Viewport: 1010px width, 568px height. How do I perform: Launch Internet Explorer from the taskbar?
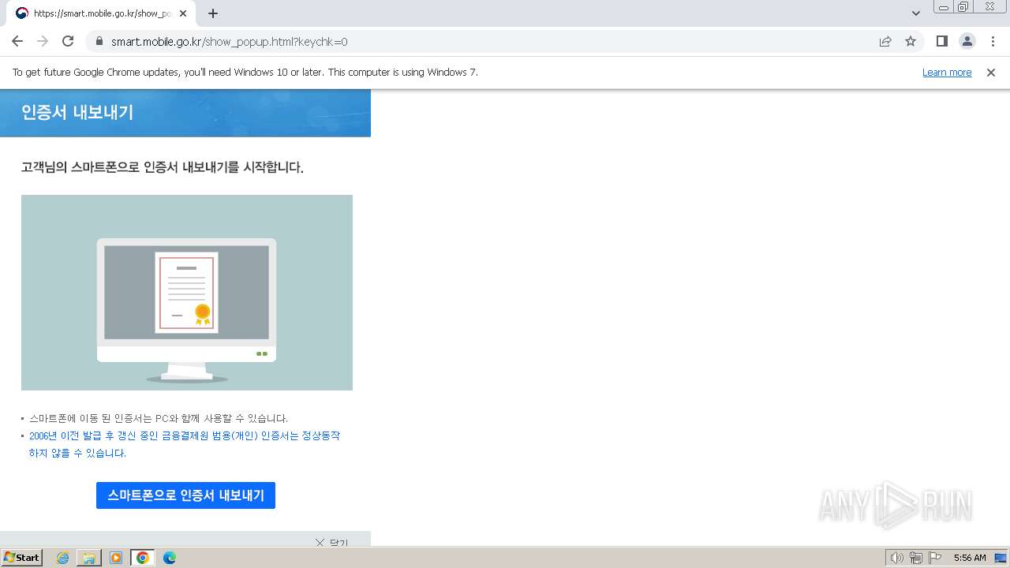click(63, 558)
